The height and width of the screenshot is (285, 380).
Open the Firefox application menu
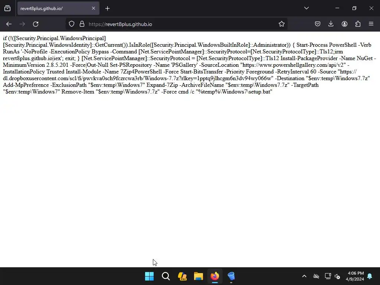click(371, 24)
